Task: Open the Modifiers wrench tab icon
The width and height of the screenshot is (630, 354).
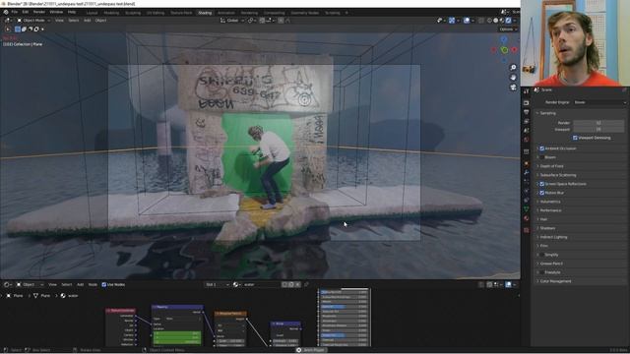Action: pyautogui.click(x=527, y=172)
